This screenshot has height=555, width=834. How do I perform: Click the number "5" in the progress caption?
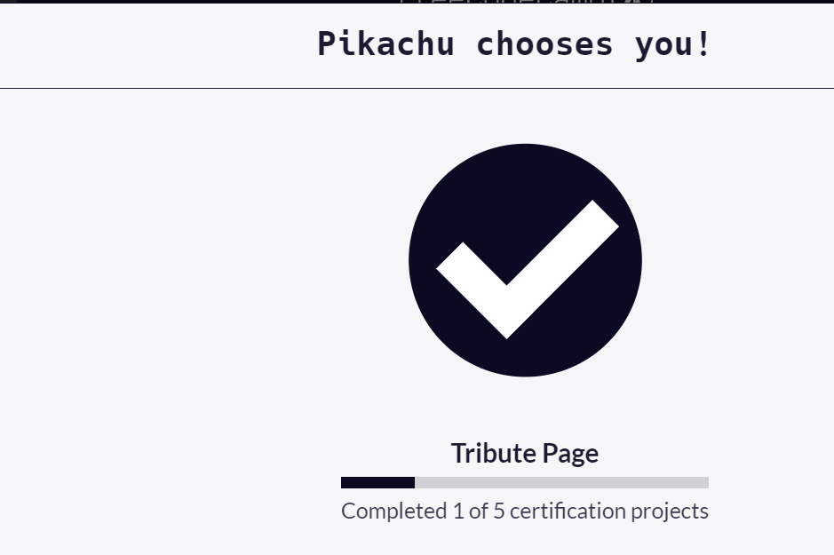(x=498, y=511)
